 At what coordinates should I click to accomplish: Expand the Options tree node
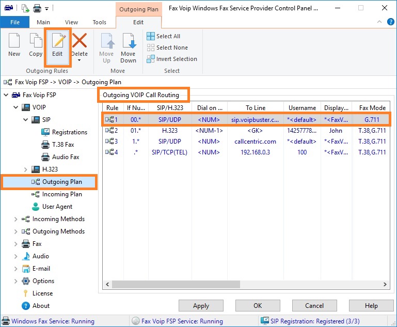click(15, 281)
